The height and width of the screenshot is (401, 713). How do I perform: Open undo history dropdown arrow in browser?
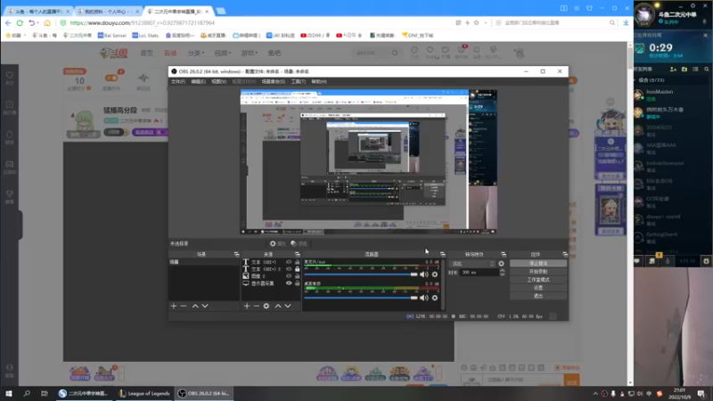pos(37,23)
